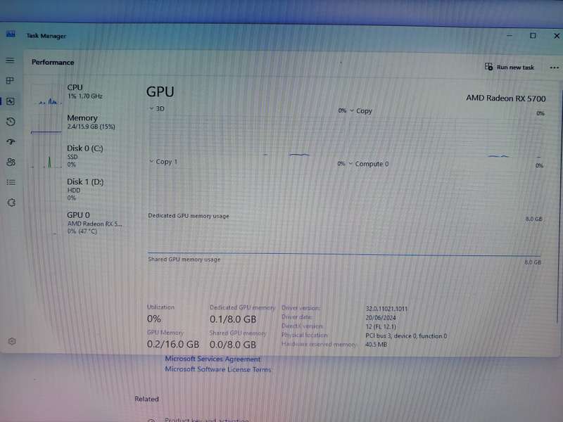Click the 0.0/8.0 GB shared memory value

233,345
